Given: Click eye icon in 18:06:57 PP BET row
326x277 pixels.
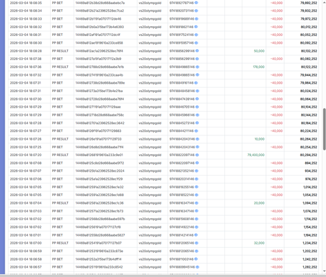Looking at the screenshot, I should 198,267.
